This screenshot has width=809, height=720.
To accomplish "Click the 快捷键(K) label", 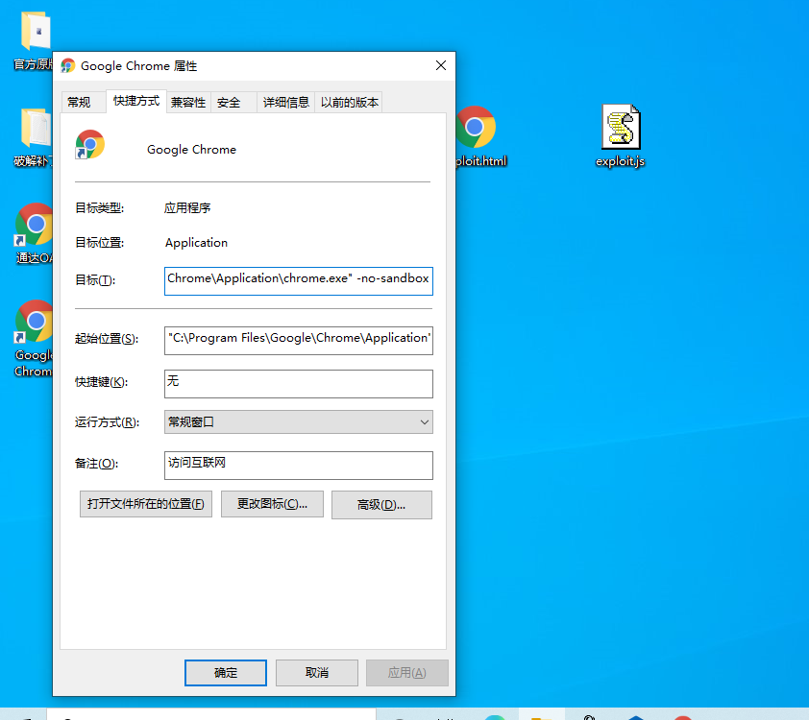I will coord(101,382).
